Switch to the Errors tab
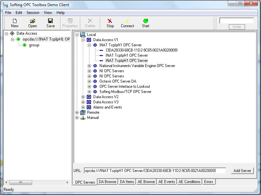 point(209,182)
